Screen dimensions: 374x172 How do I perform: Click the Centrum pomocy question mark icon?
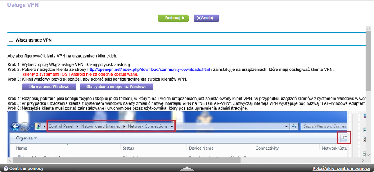(x=6, y=169)
